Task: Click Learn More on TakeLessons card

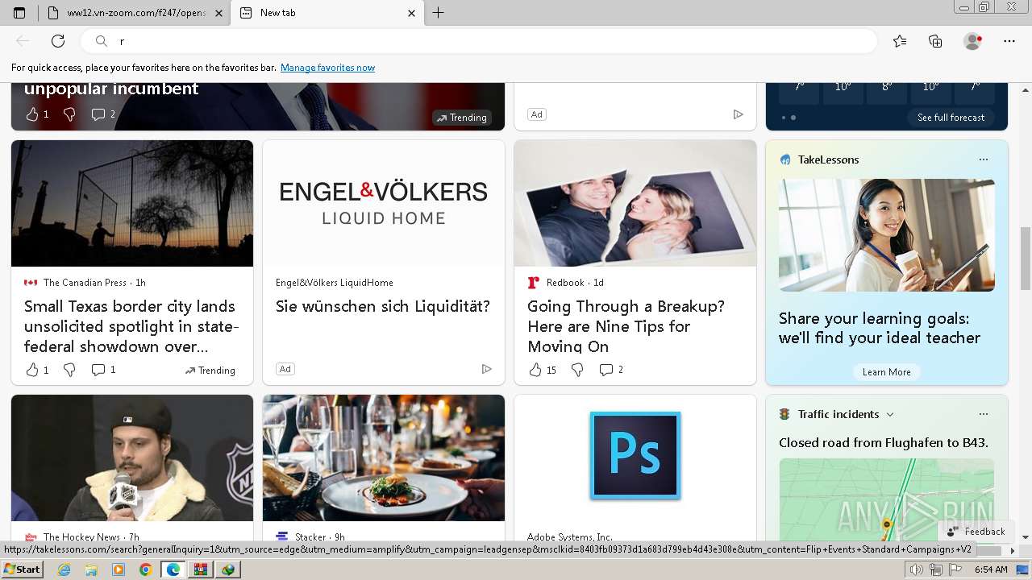Action: tap(887, 372)
